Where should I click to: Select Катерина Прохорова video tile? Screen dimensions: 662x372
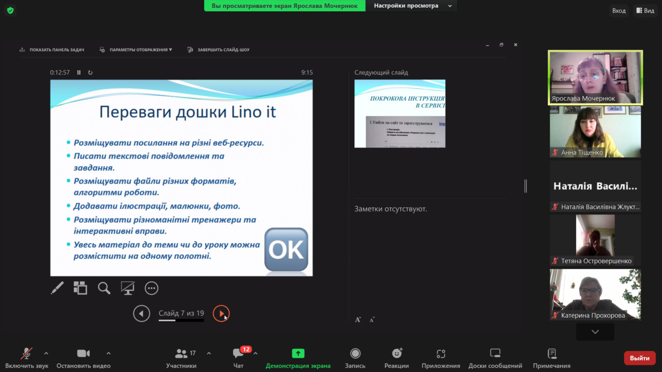(595, 295)
